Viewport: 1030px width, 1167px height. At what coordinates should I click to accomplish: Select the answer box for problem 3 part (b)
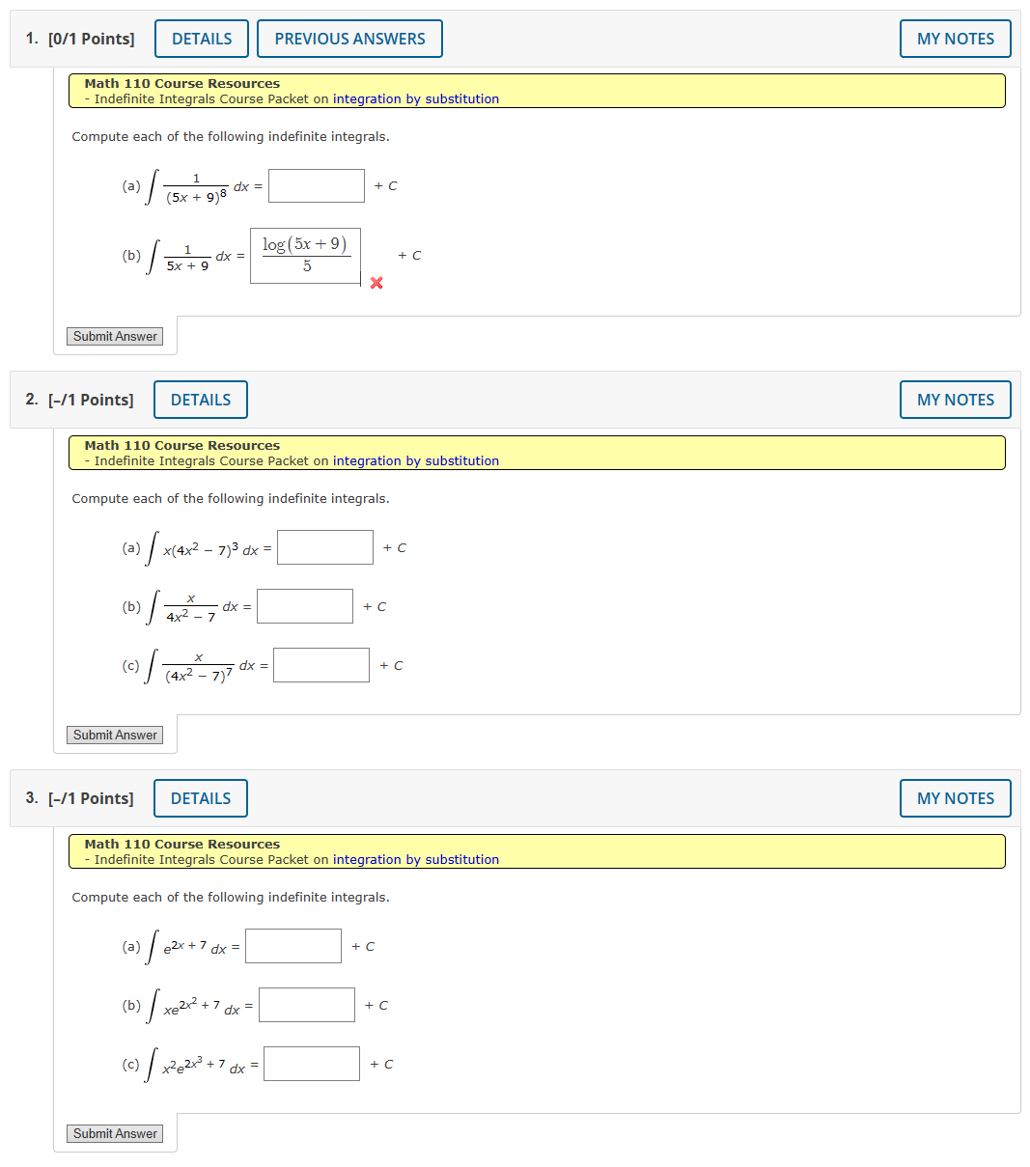307,1004
